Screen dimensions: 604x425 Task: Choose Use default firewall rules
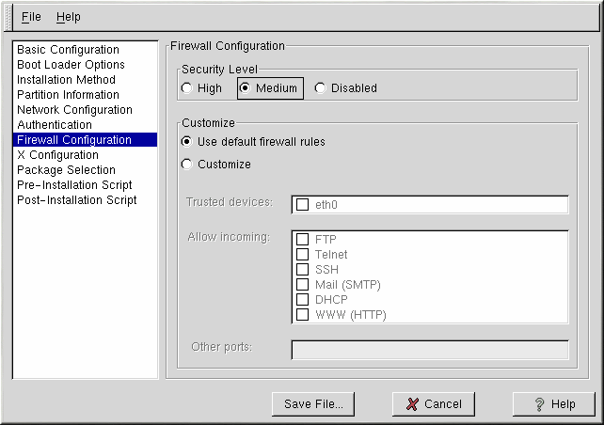coord(187,142)
